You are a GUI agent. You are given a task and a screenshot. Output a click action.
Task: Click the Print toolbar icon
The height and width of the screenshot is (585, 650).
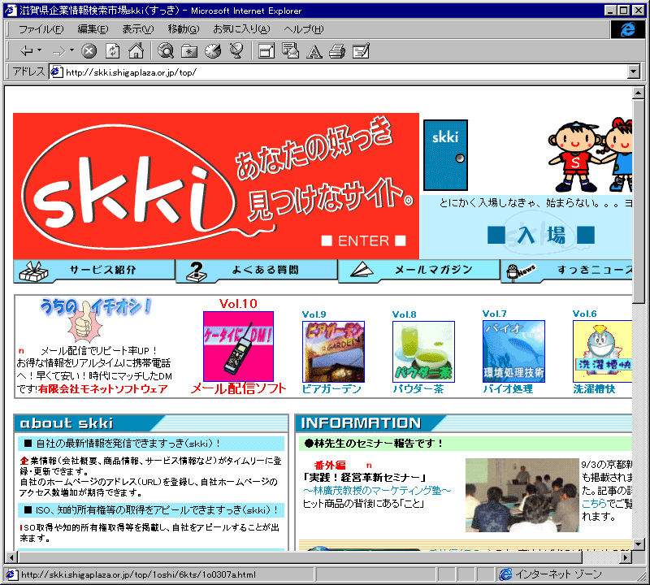[x=337, y=51]
